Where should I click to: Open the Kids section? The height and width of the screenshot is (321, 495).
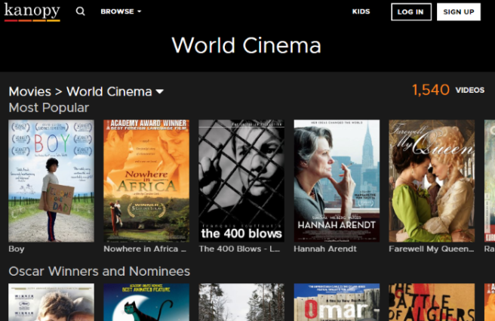(361, 12)
